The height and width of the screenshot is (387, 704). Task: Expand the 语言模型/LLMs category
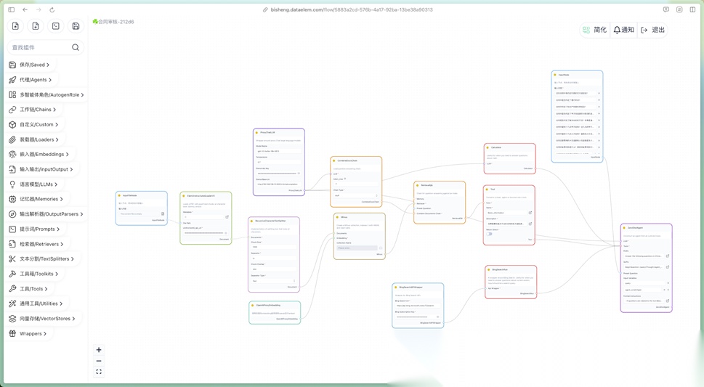coord(33,184)
